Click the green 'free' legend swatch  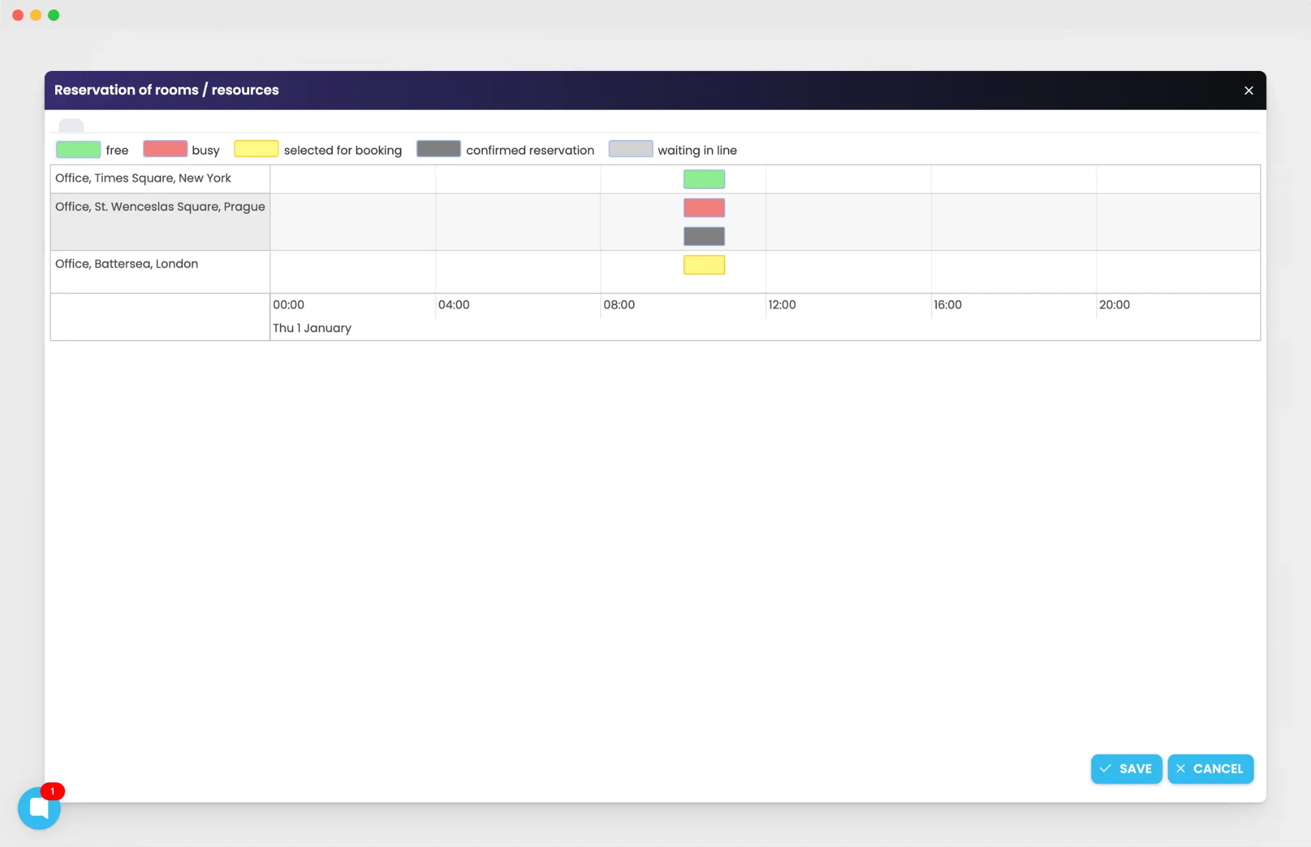pos(78,149)
